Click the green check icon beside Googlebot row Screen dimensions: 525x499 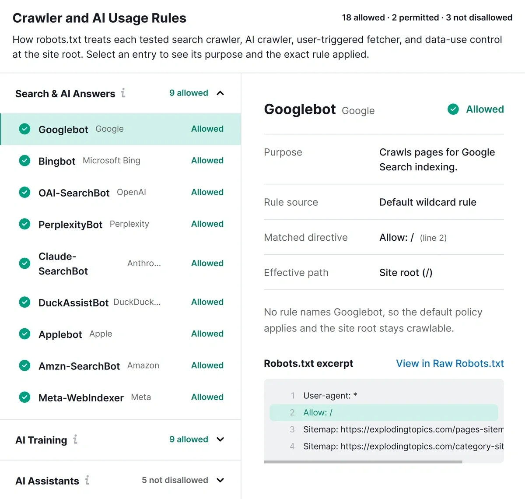[25, 129]
